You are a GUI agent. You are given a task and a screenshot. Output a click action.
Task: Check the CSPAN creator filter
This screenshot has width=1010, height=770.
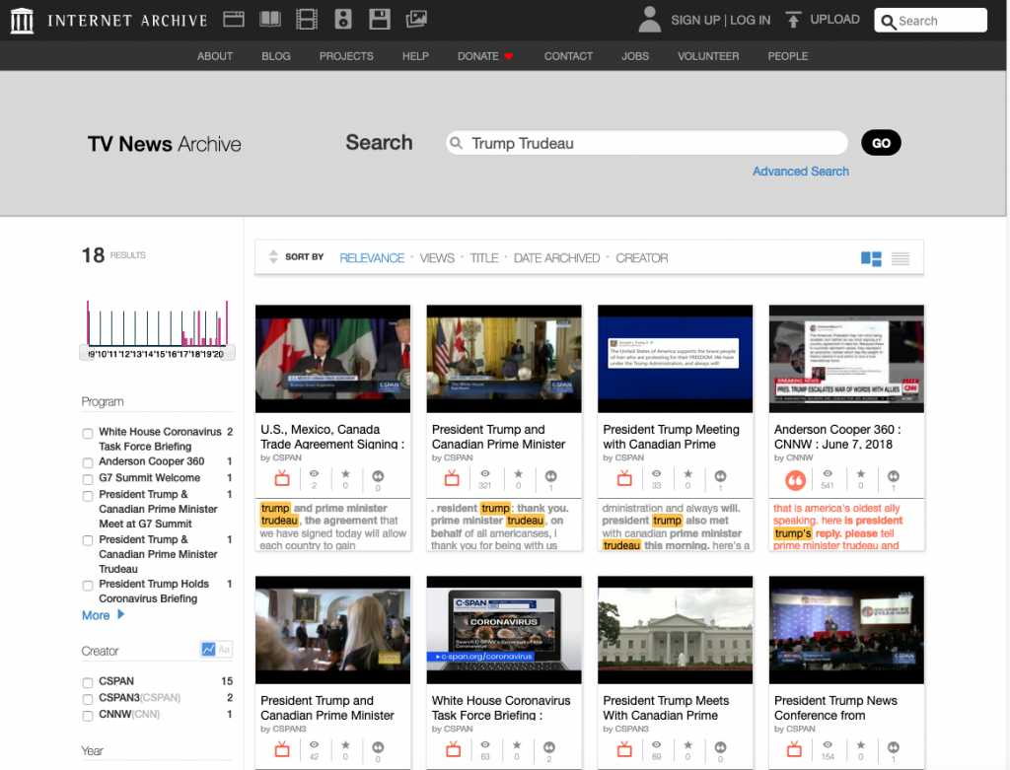coord(88,682)
